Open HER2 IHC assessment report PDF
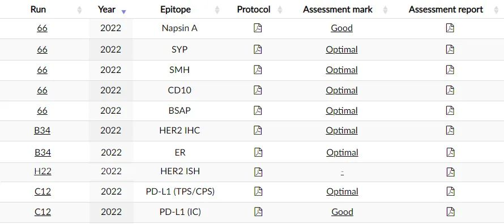504x224 pixels. pyautogui.click(x=450, y=130)
